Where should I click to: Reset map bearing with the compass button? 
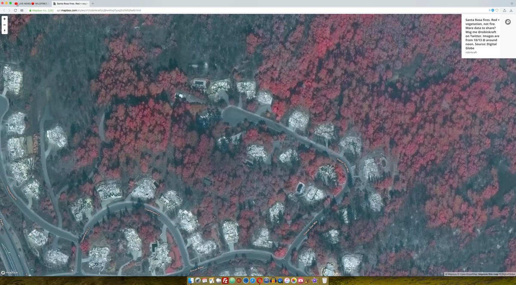click(x=4, y=31)
